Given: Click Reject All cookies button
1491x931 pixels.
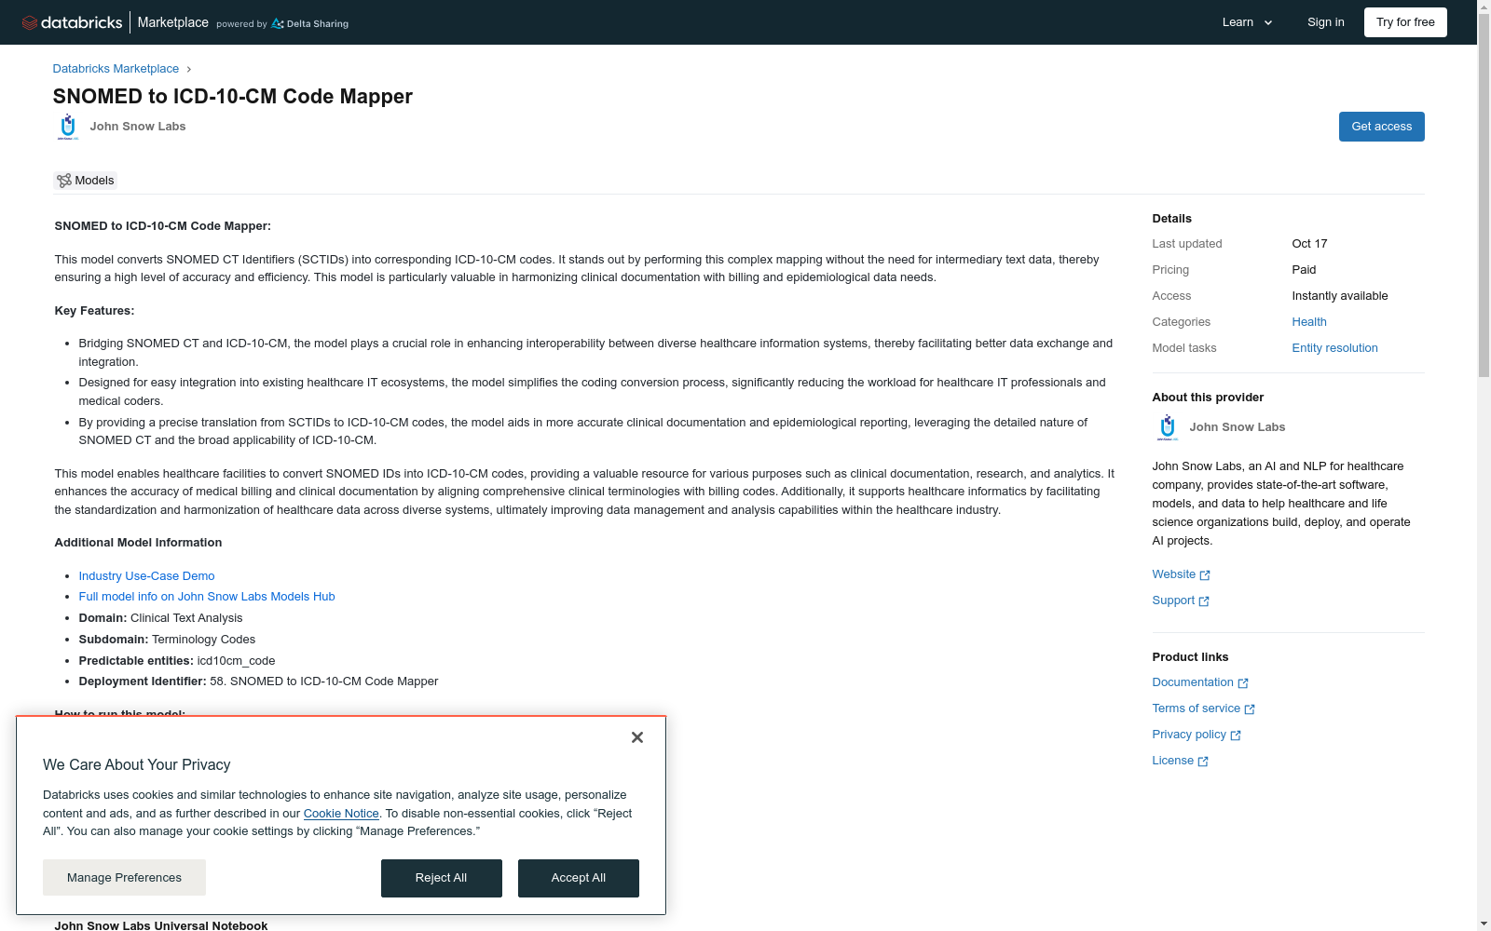Looking at the screenshot, I should 442,879.
